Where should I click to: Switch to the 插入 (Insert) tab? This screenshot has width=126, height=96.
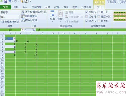(x=25, y=7)
